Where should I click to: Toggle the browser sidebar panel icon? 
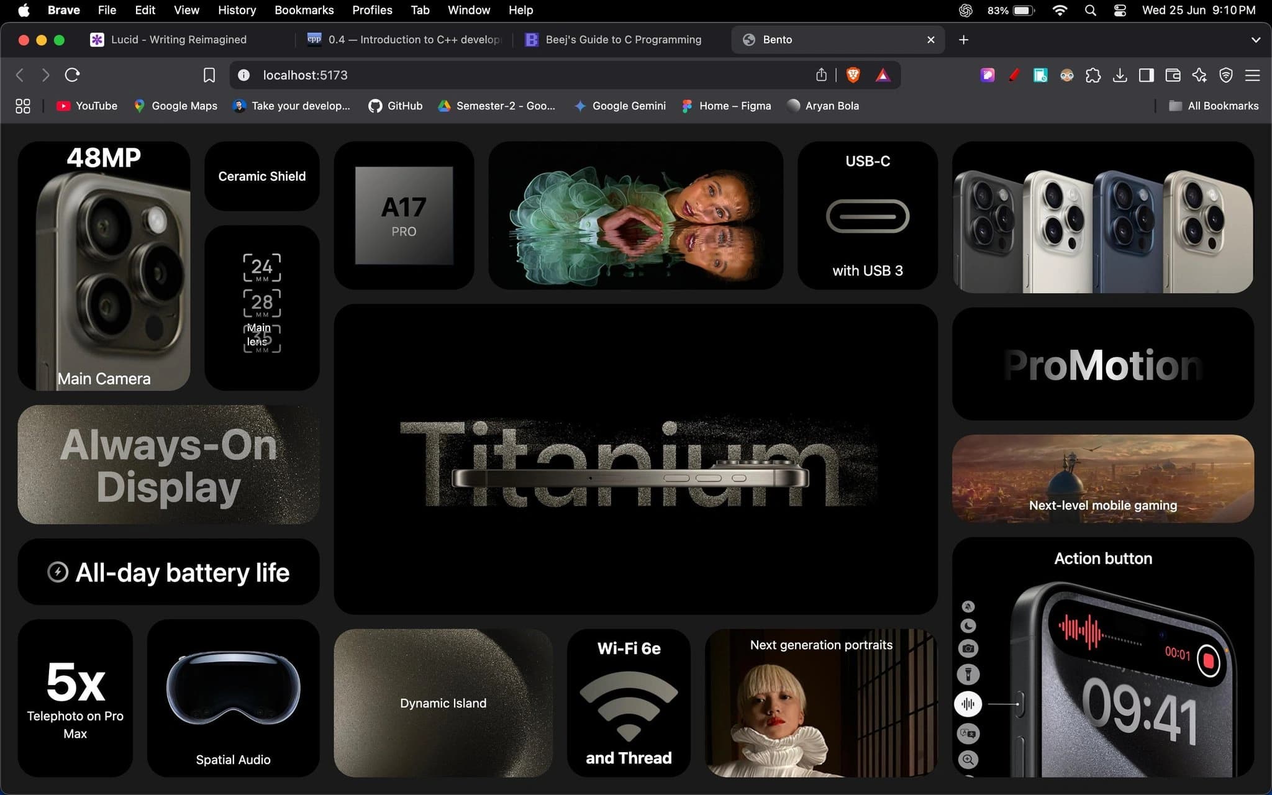click(x=1147, y=75)
